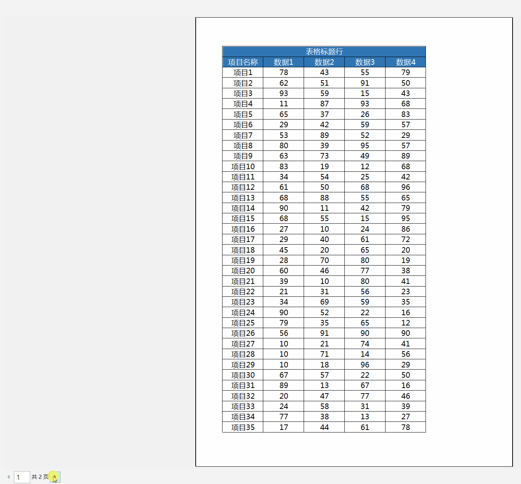Click the current page number field
Image resolution: width=521 pixels, height=484 pixels.
[22, 477]
